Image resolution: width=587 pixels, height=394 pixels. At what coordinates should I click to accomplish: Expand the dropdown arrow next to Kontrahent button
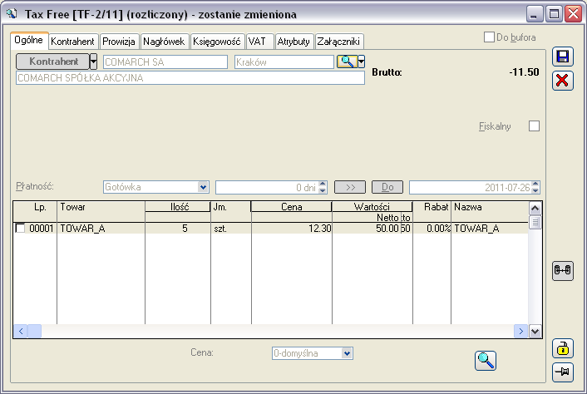(94, 62)
